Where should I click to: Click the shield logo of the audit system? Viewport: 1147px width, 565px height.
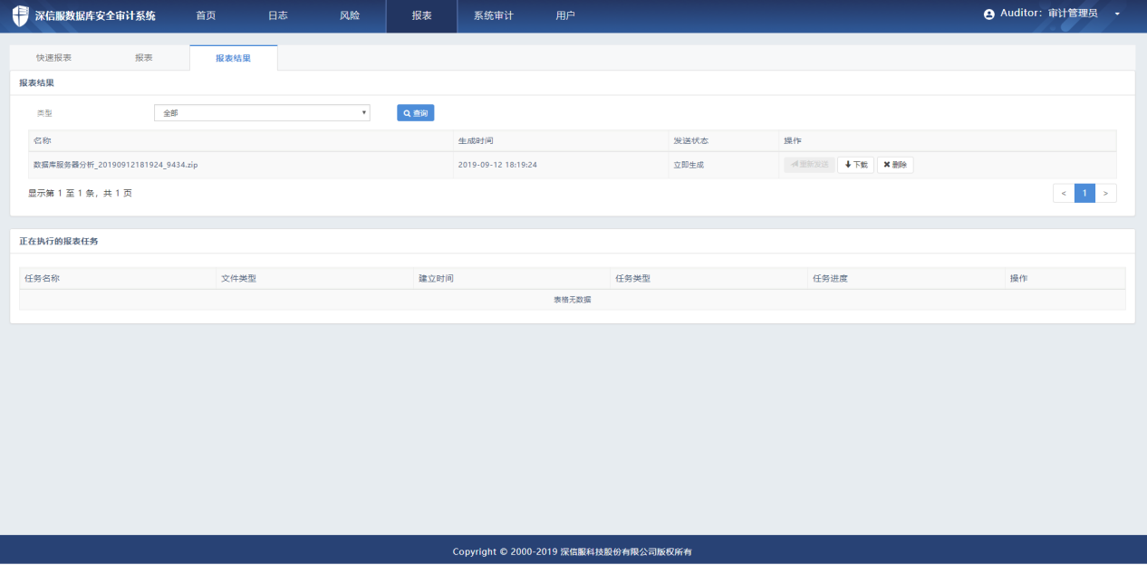20,15
